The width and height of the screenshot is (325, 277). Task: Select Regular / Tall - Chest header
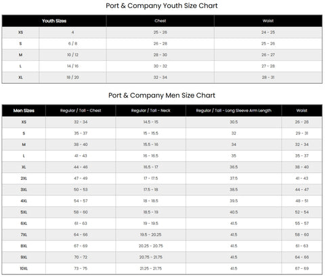[81, 111]
